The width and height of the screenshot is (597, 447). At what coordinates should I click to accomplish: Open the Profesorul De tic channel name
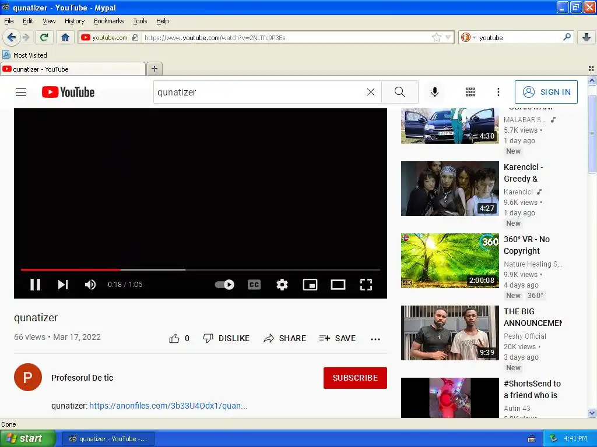pos(82,378)
